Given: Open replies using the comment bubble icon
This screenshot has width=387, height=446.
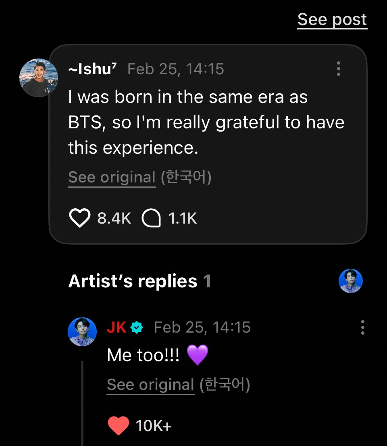Looking at the screenshot, I should (x=151, y=218).
